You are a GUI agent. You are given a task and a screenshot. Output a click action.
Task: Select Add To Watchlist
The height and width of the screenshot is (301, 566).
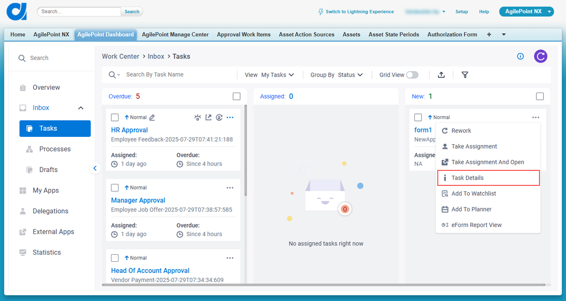click(x=488, y=193)
